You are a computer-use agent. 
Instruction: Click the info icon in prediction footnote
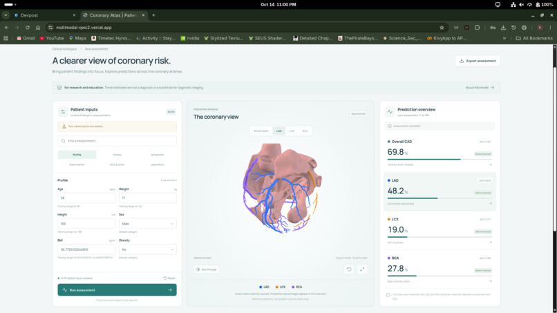(388, 295)
